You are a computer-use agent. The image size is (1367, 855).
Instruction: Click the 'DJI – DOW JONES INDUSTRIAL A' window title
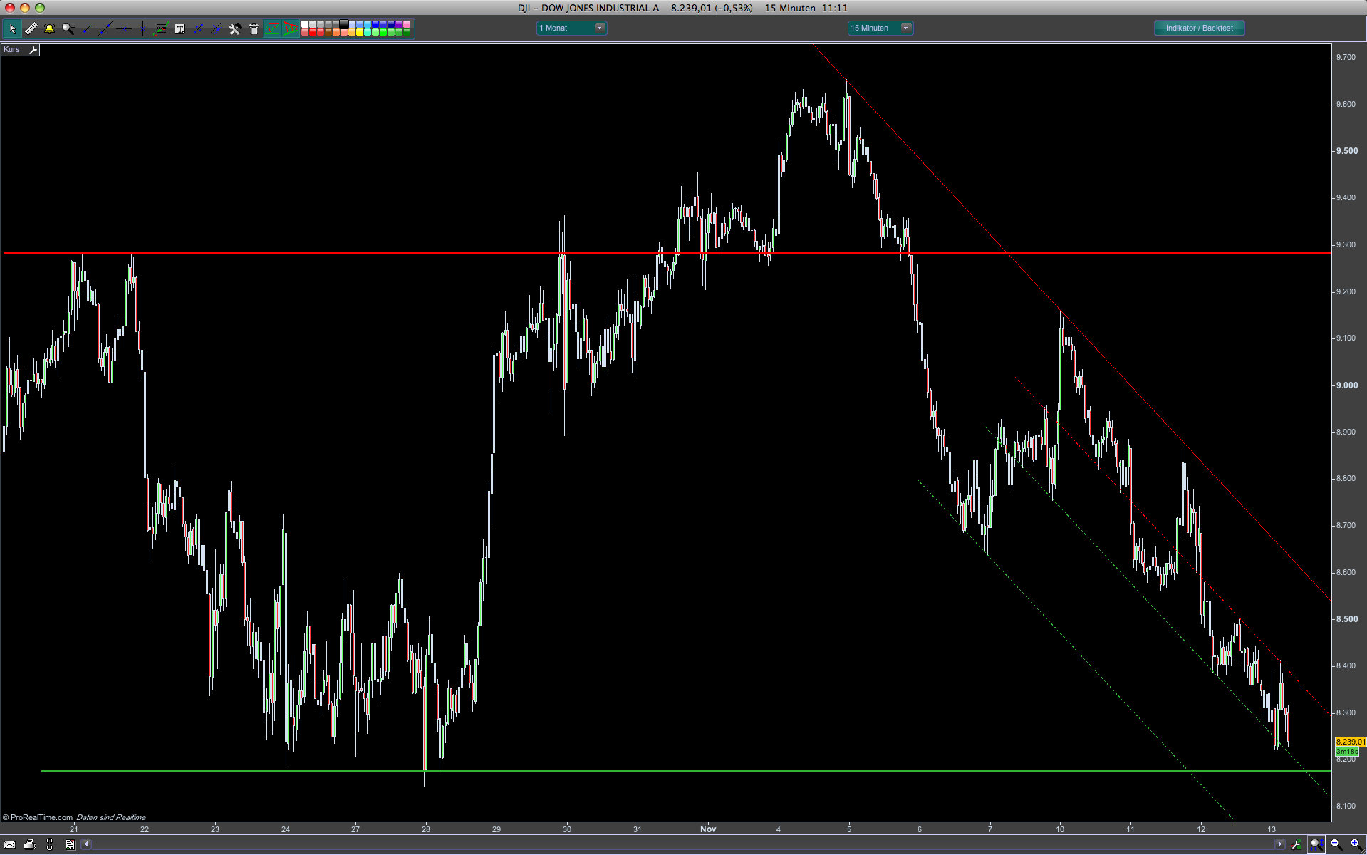(x=588, y=8)
